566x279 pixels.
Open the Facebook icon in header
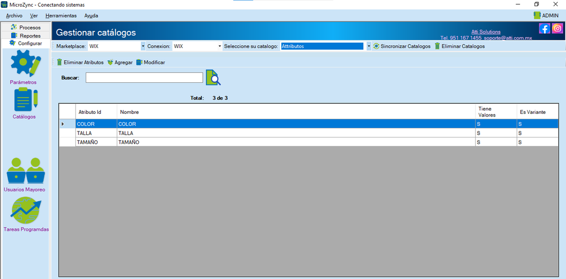point(544,29)
